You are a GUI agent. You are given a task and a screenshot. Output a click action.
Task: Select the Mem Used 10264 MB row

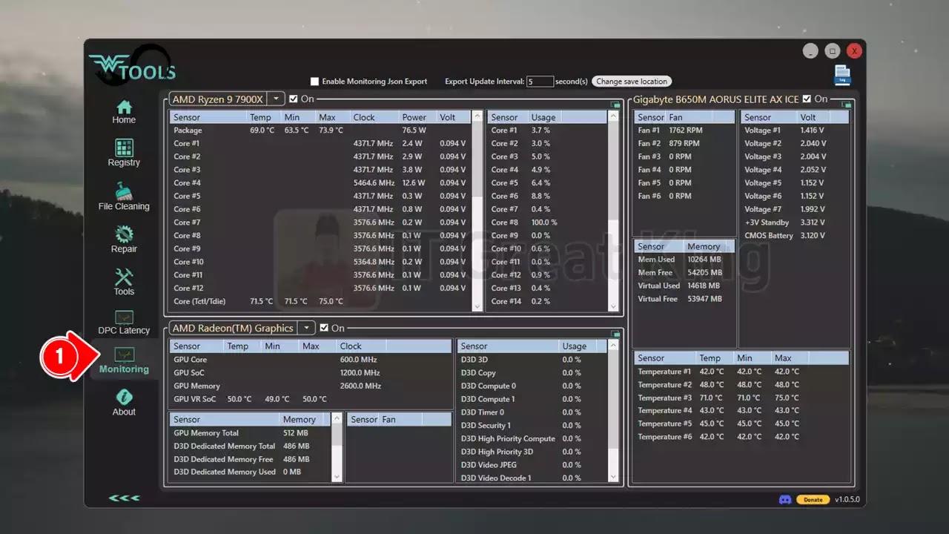click(684, 260)
